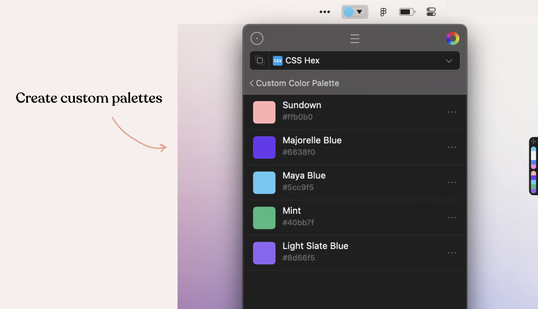Open the Figma app from the menu bar
The height and width of the screenshot is (309, 538).
383,11
